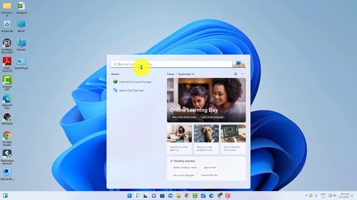357x200 pixels.
Task: Select the Microsoft Edge desktop shortcut
Action: click(7, 102)
